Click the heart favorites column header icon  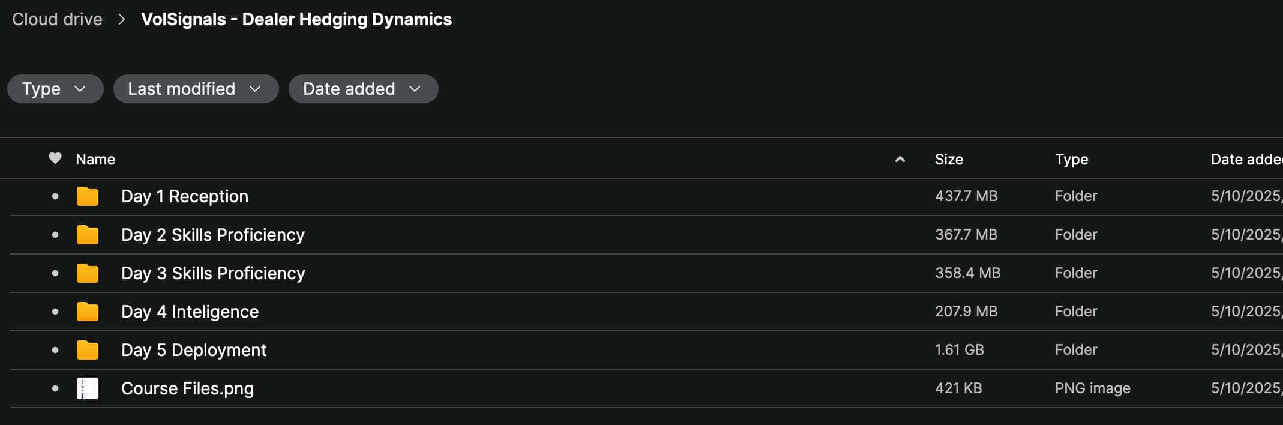pyautogui.click(x=55, y=158)
